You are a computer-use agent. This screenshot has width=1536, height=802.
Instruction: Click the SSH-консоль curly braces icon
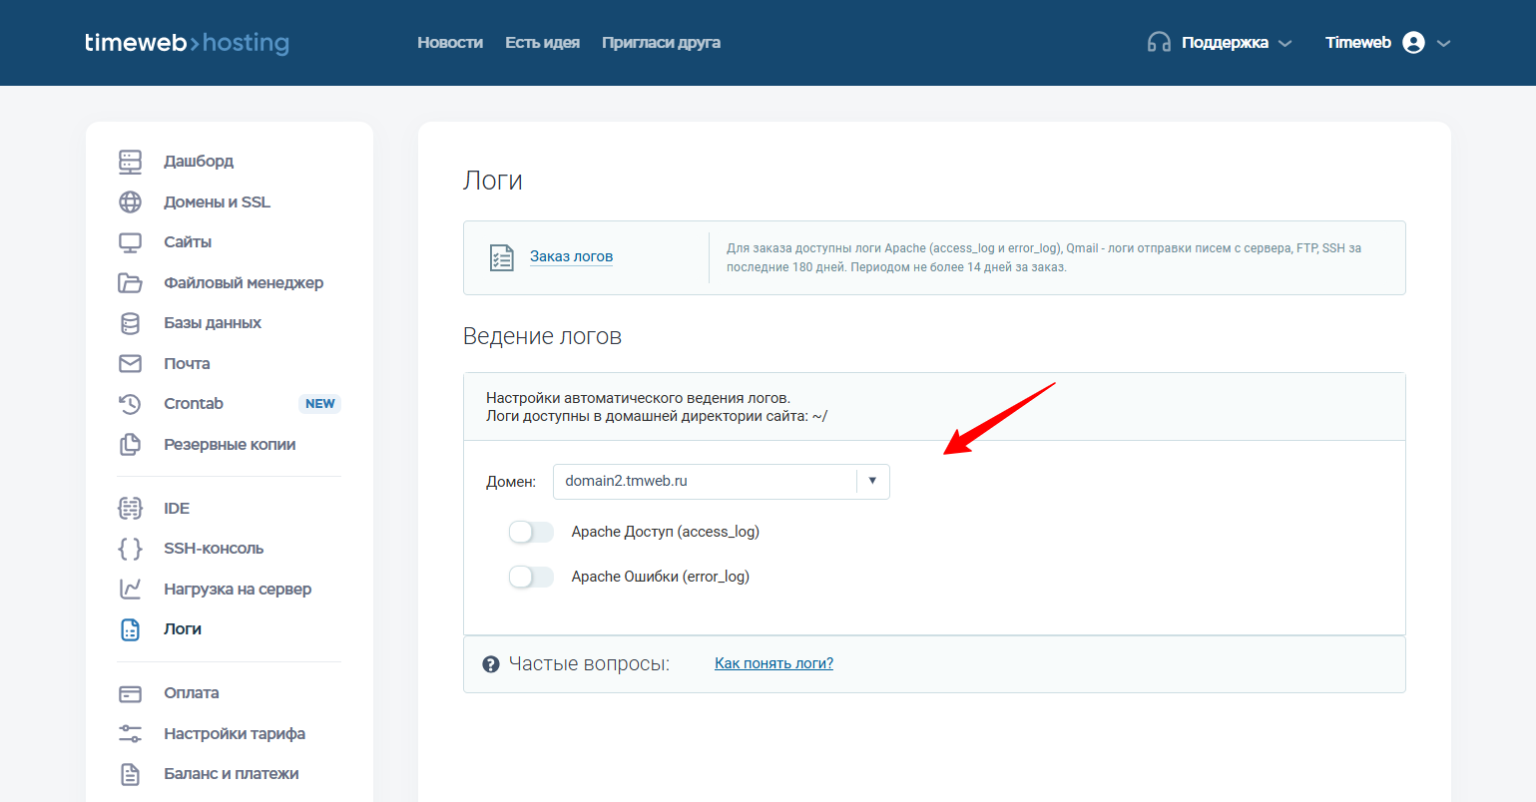(x=130, y=549)
